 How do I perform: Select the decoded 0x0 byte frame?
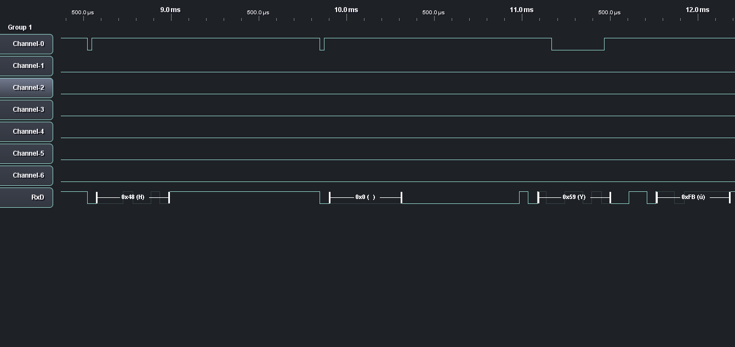click(365, 197)
